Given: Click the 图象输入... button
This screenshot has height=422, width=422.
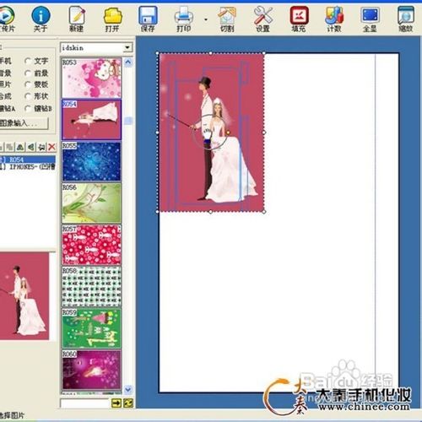Looking at the screenshot, I should (x=24, y=123).
